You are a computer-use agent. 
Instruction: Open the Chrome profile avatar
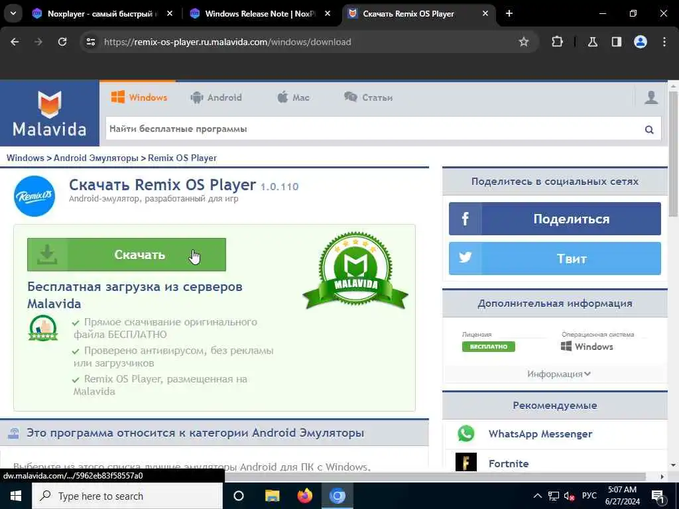tap(641, 42)
